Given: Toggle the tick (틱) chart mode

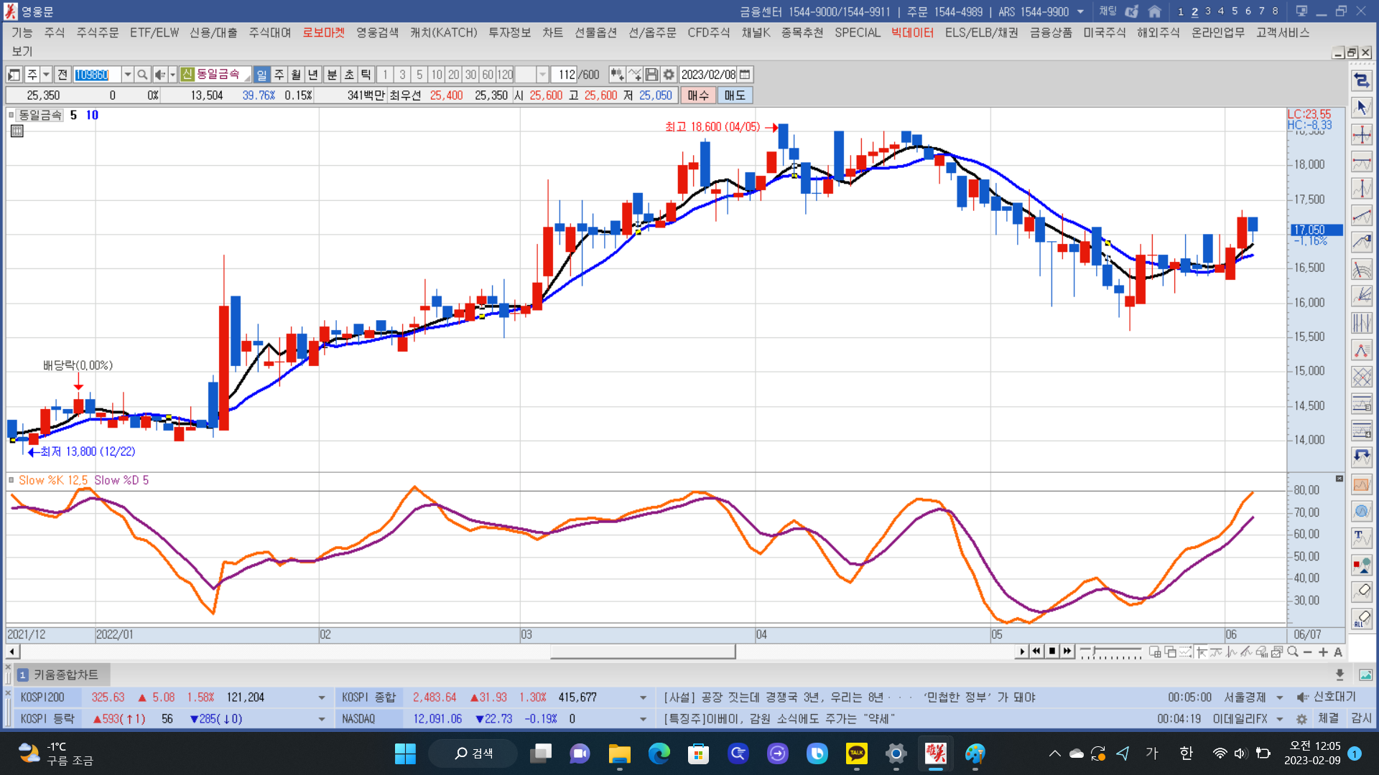Looking at the screenshot, I should [366, 75].
